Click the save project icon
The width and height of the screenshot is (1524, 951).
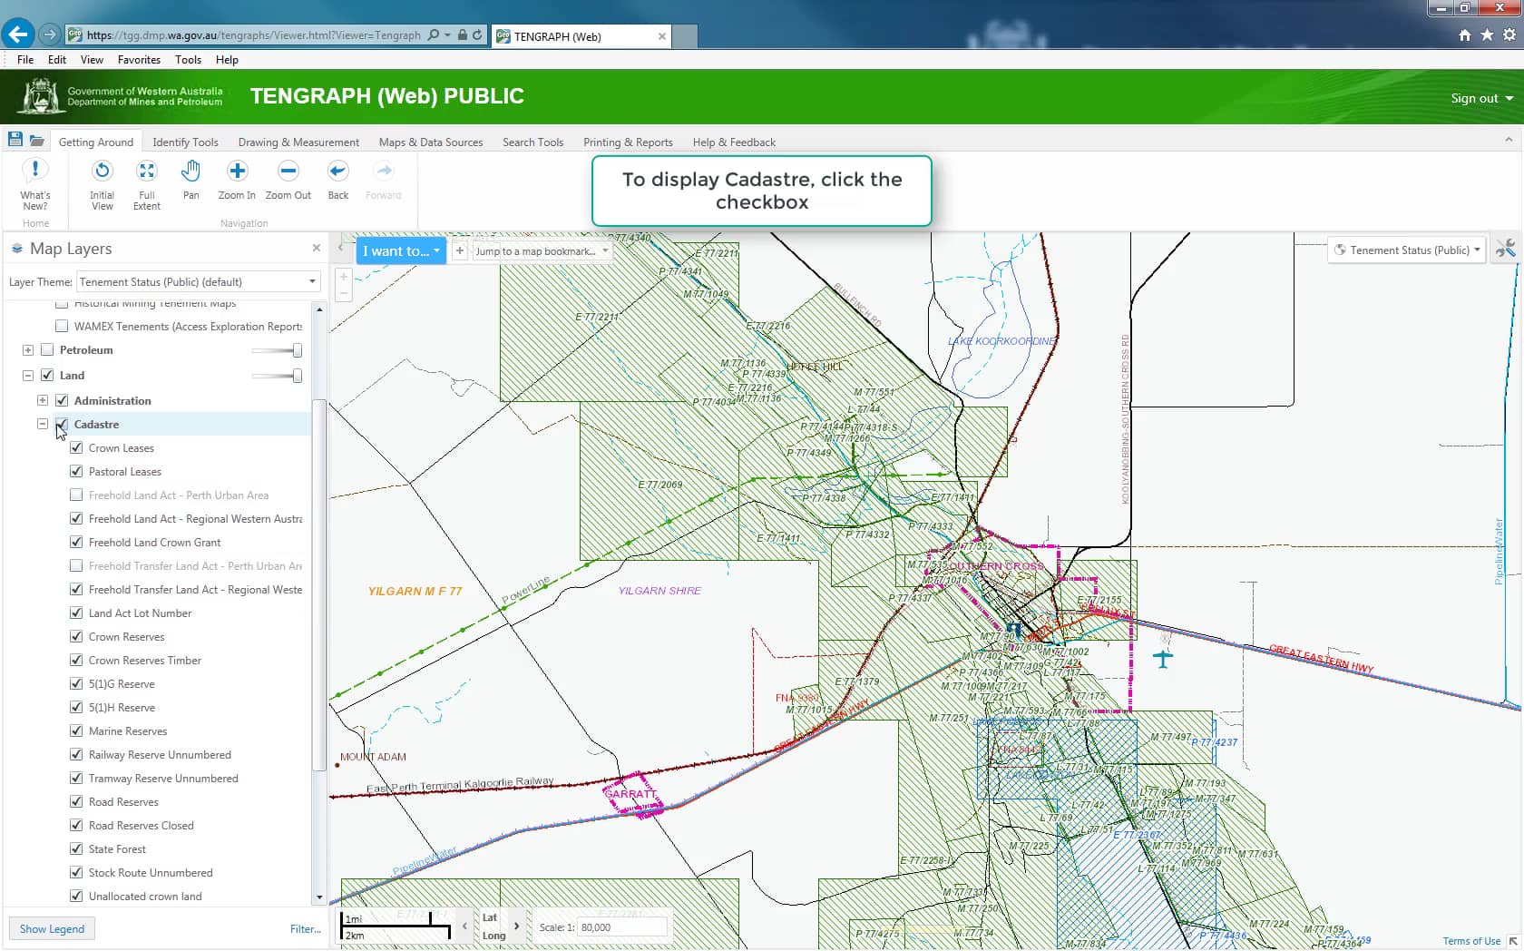(15, 138)
